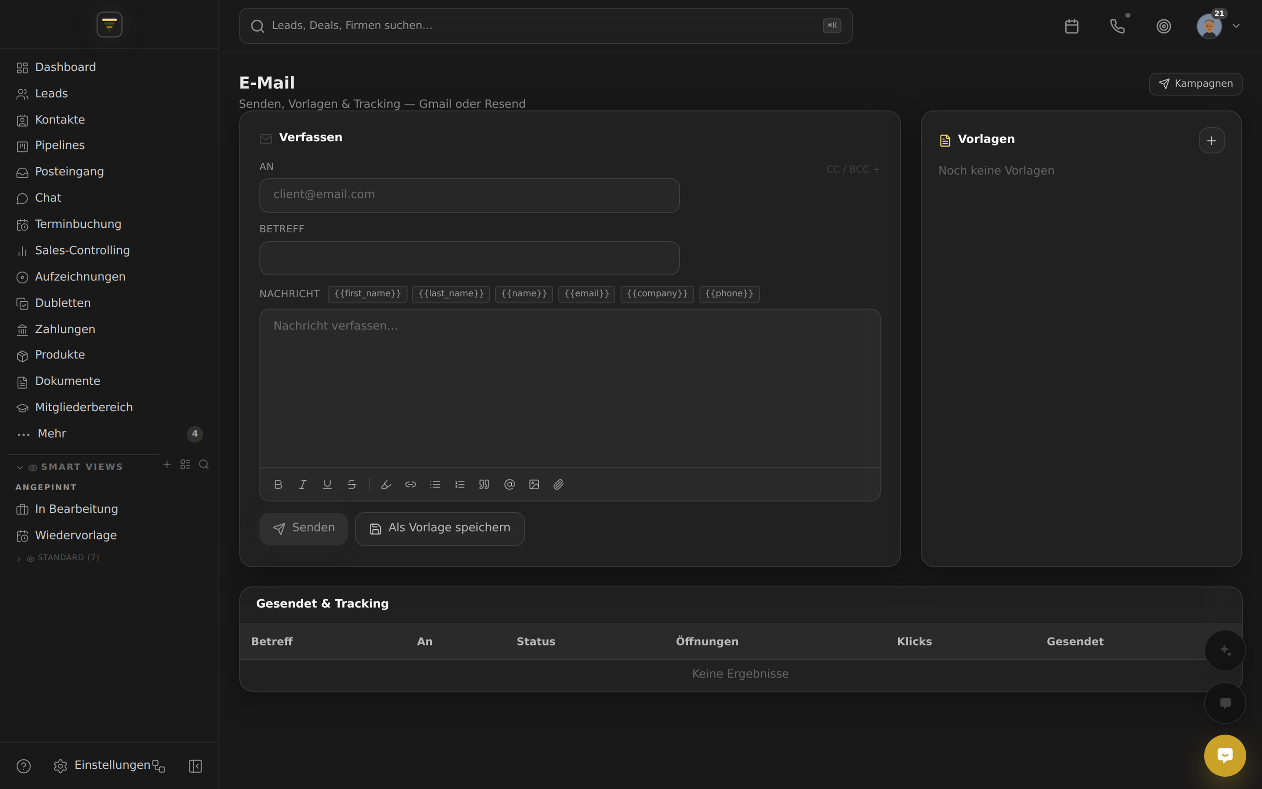Open the phone dialer icon
The width and height of the screenshot is (1262, 789).
1117,26
